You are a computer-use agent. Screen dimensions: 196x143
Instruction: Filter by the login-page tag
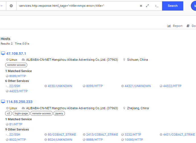tap(21, 113)
